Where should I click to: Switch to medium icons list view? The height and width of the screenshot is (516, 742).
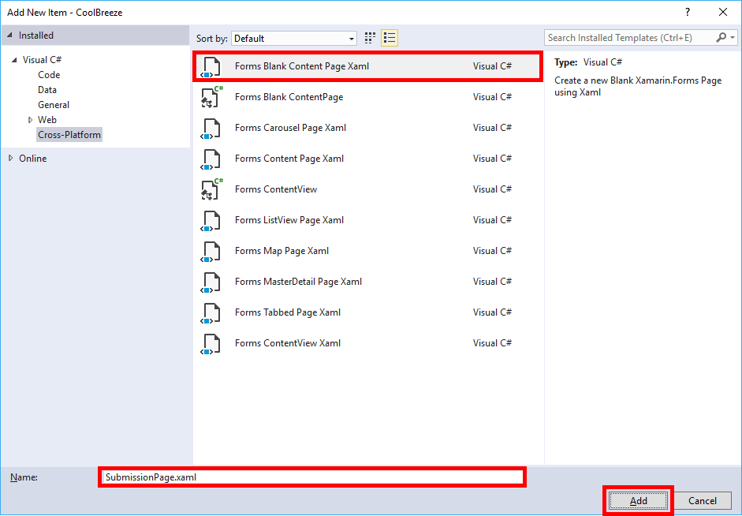point(390,38)
